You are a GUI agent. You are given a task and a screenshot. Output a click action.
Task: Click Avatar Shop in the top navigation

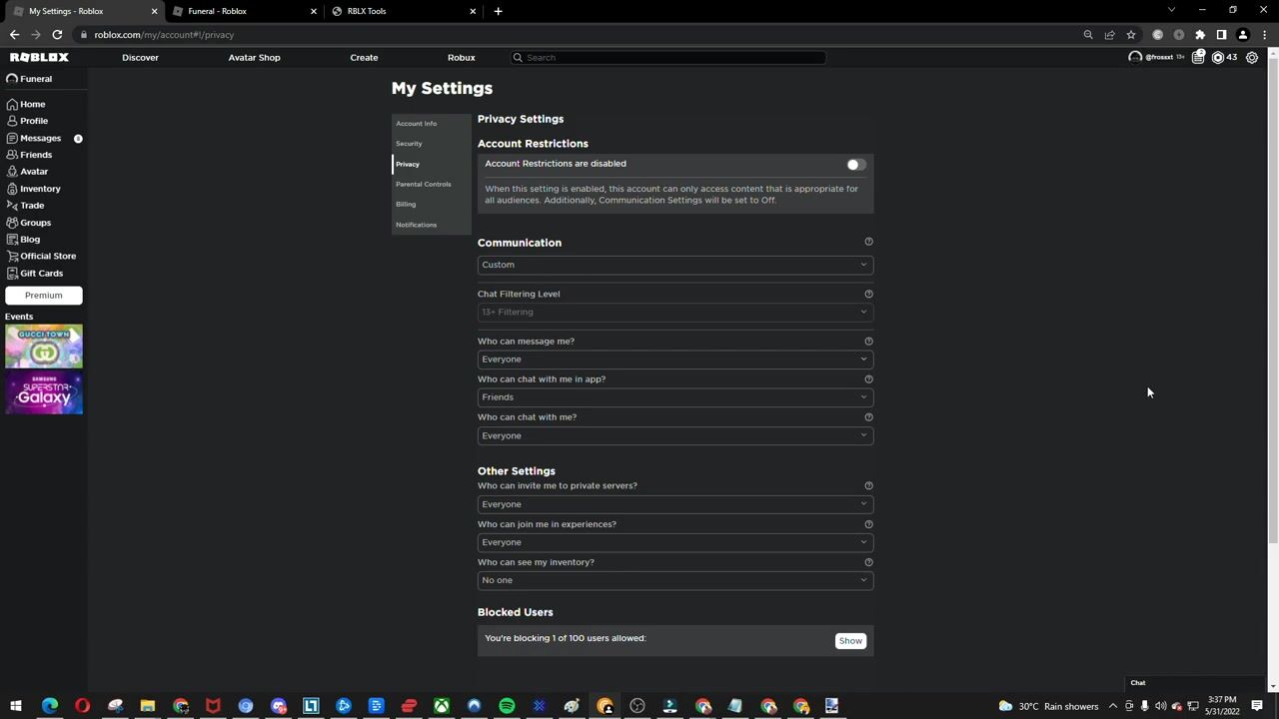click(x=254, y=57)
